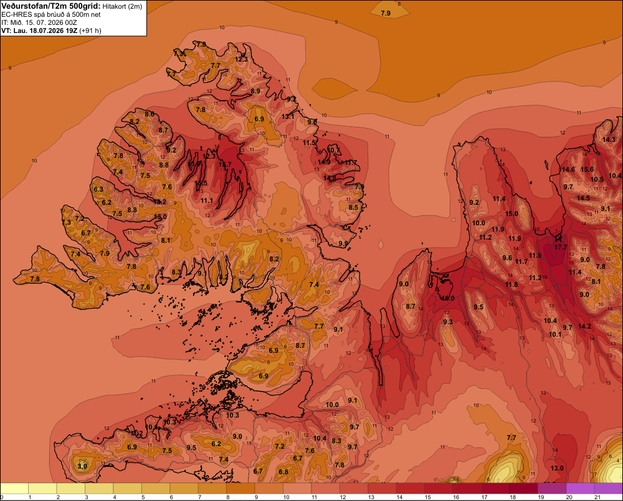Viewport: 623px width, 501px height.
Task: Select the 11.1 temperature label
Action: tap(207, 201)
